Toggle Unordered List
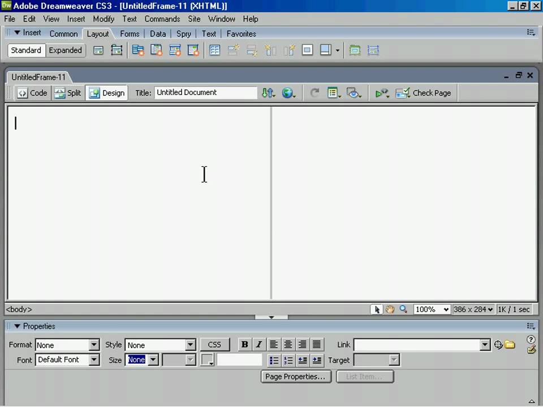Viewport: 543px width, 407px height. point(274,360)
